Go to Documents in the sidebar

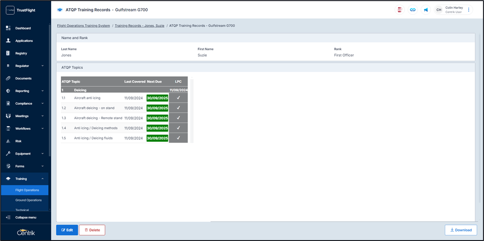pyautogui.click(x=23, y=78)
